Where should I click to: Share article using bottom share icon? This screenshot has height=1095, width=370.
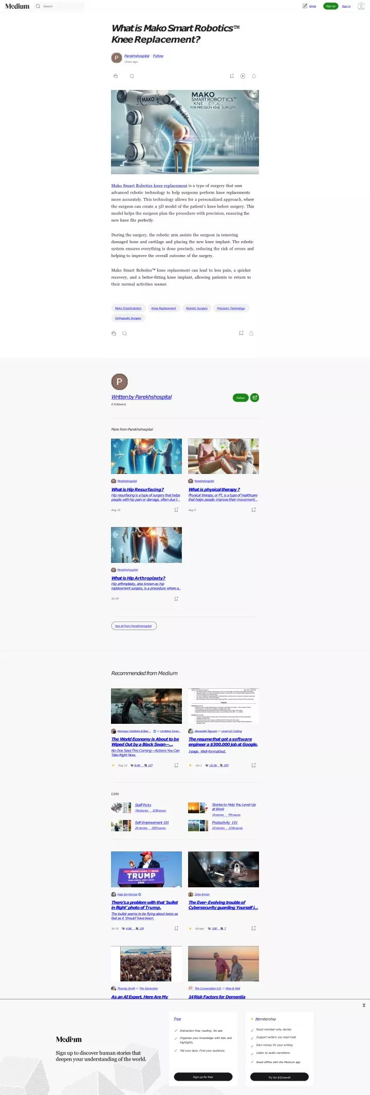click(251, 333)
